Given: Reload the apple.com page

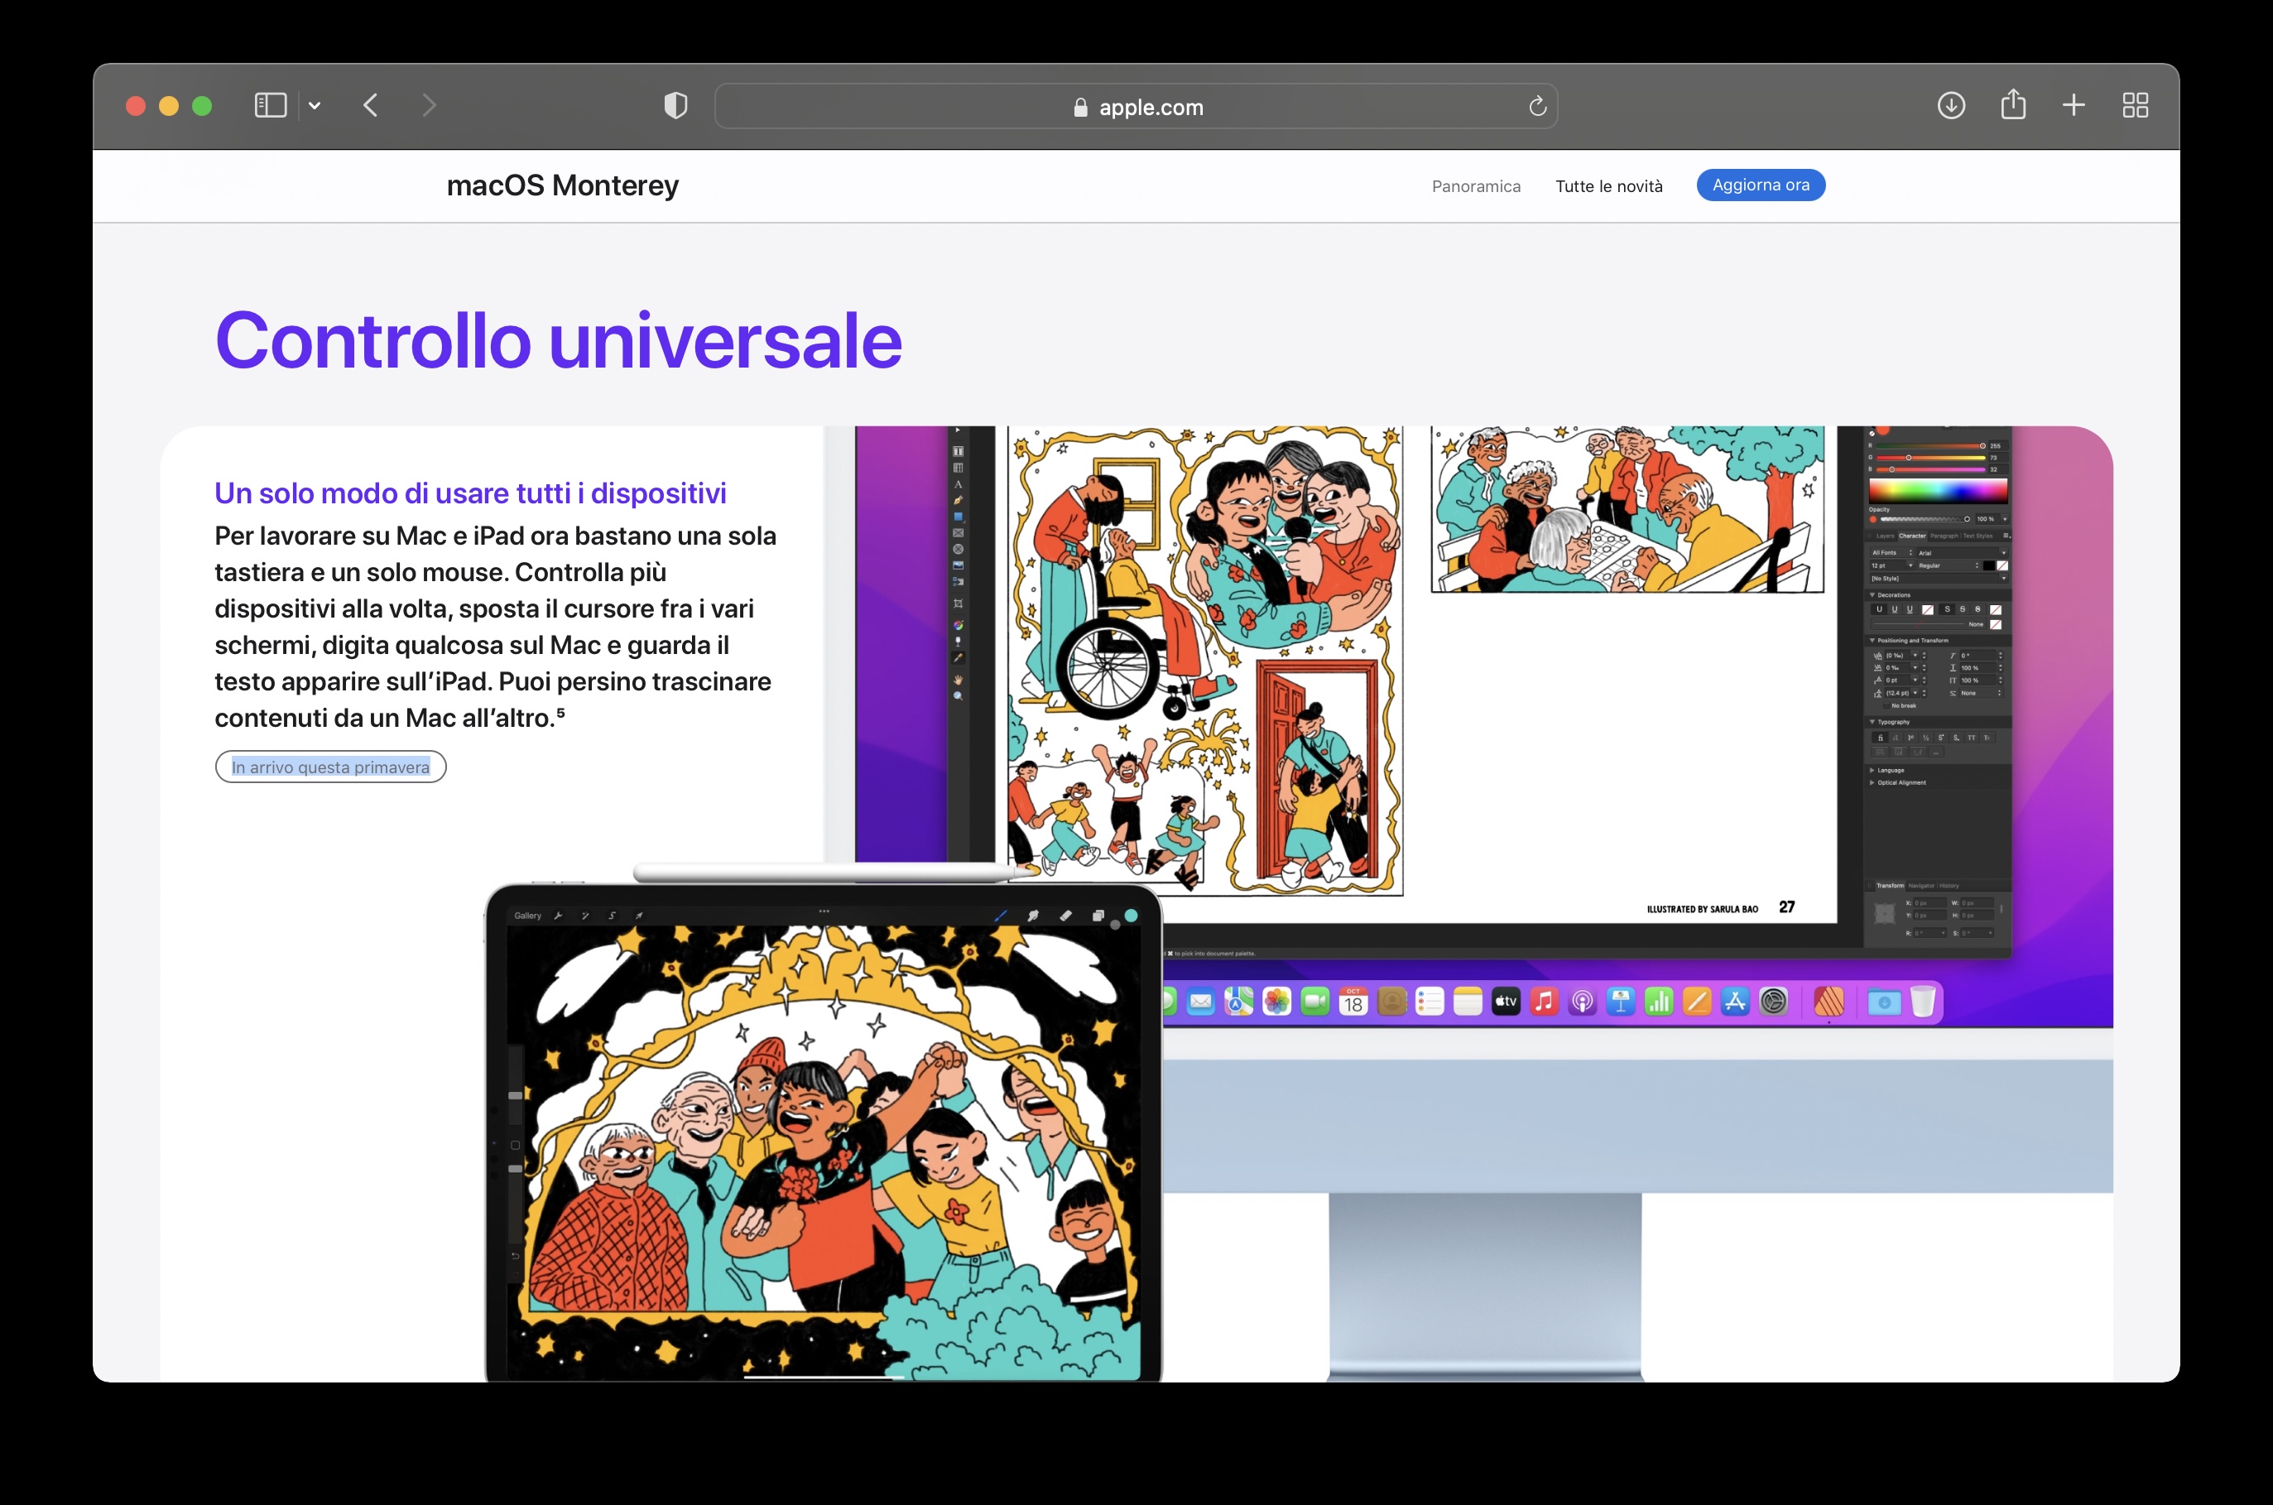Looking at the screenshot, I should click(x=1537, y=107).
